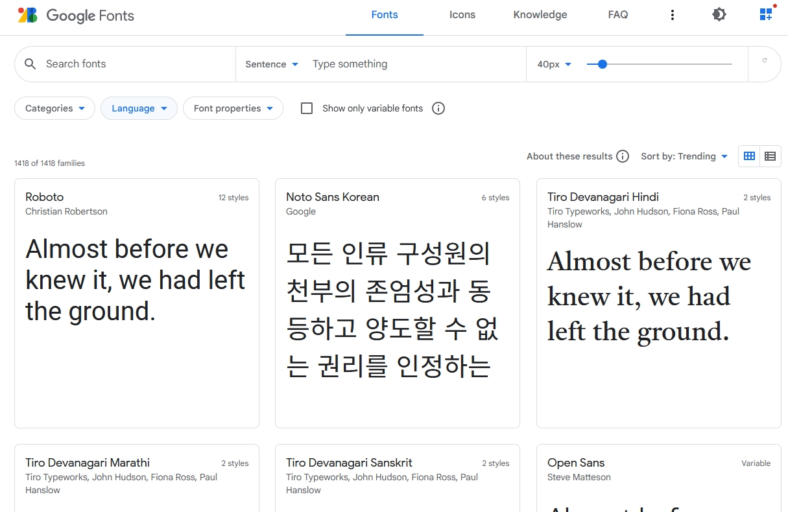Click the Tiro Devanagari Hindi sample preview

point(649,296)
